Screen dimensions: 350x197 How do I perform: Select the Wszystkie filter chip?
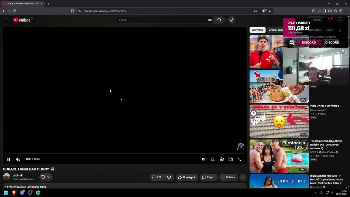[x=258, y=30]
